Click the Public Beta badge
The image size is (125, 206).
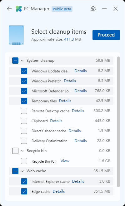(62, 9)
